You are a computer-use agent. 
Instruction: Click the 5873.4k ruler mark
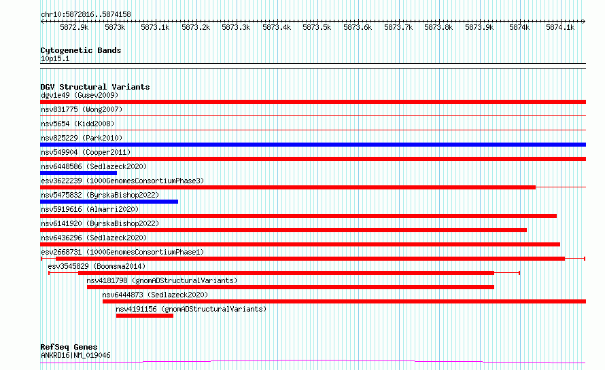[x=277, y=27]
